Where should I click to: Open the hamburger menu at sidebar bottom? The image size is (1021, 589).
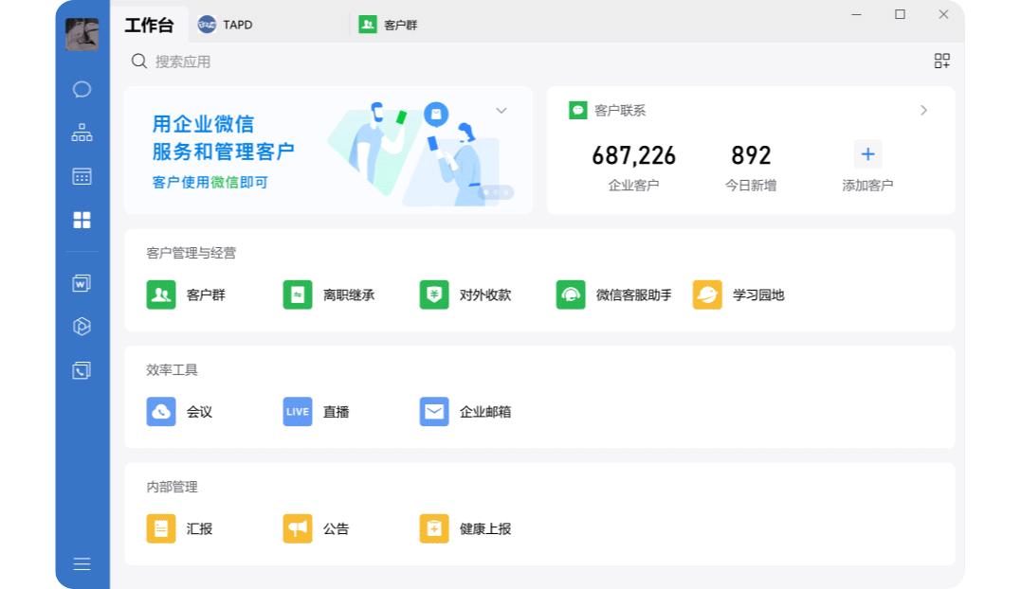pos(82,563)
